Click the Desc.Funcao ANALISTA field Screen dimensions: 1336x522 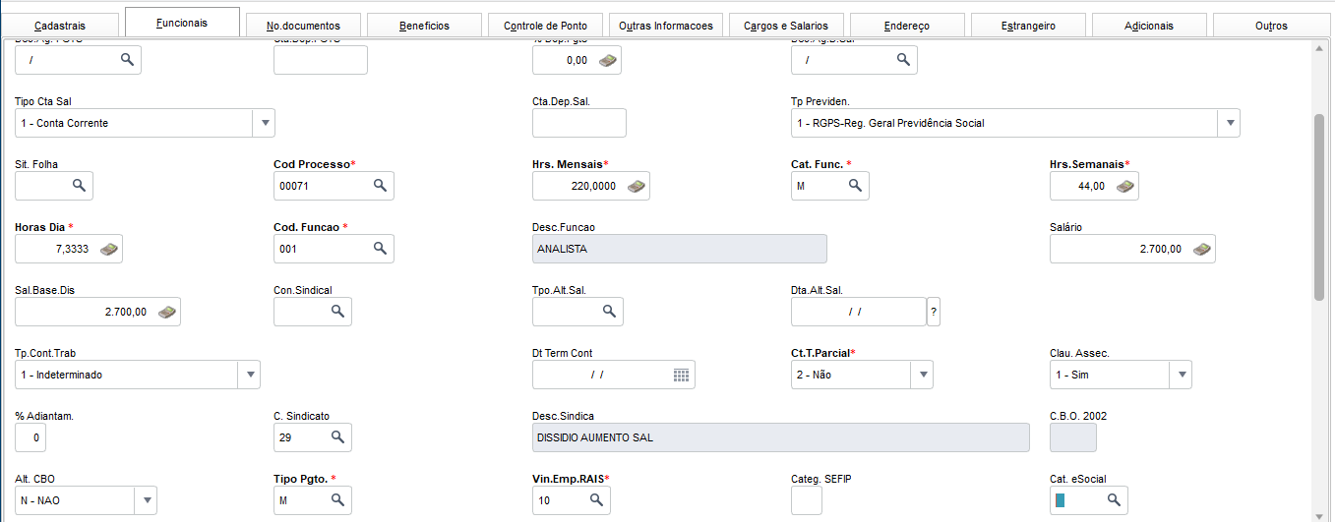point(680,249)
